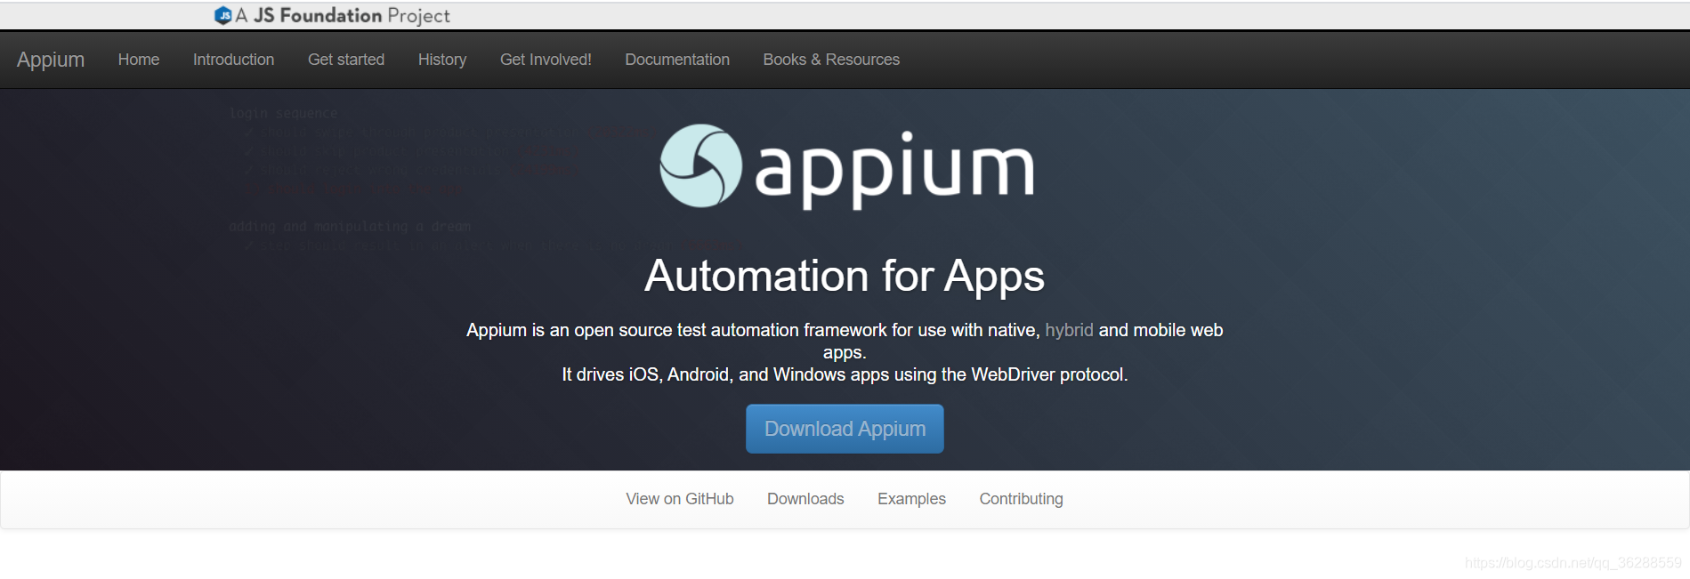Open the History page from the navbar
This screenshot has width=1690, height=579.
click(442, 60)
